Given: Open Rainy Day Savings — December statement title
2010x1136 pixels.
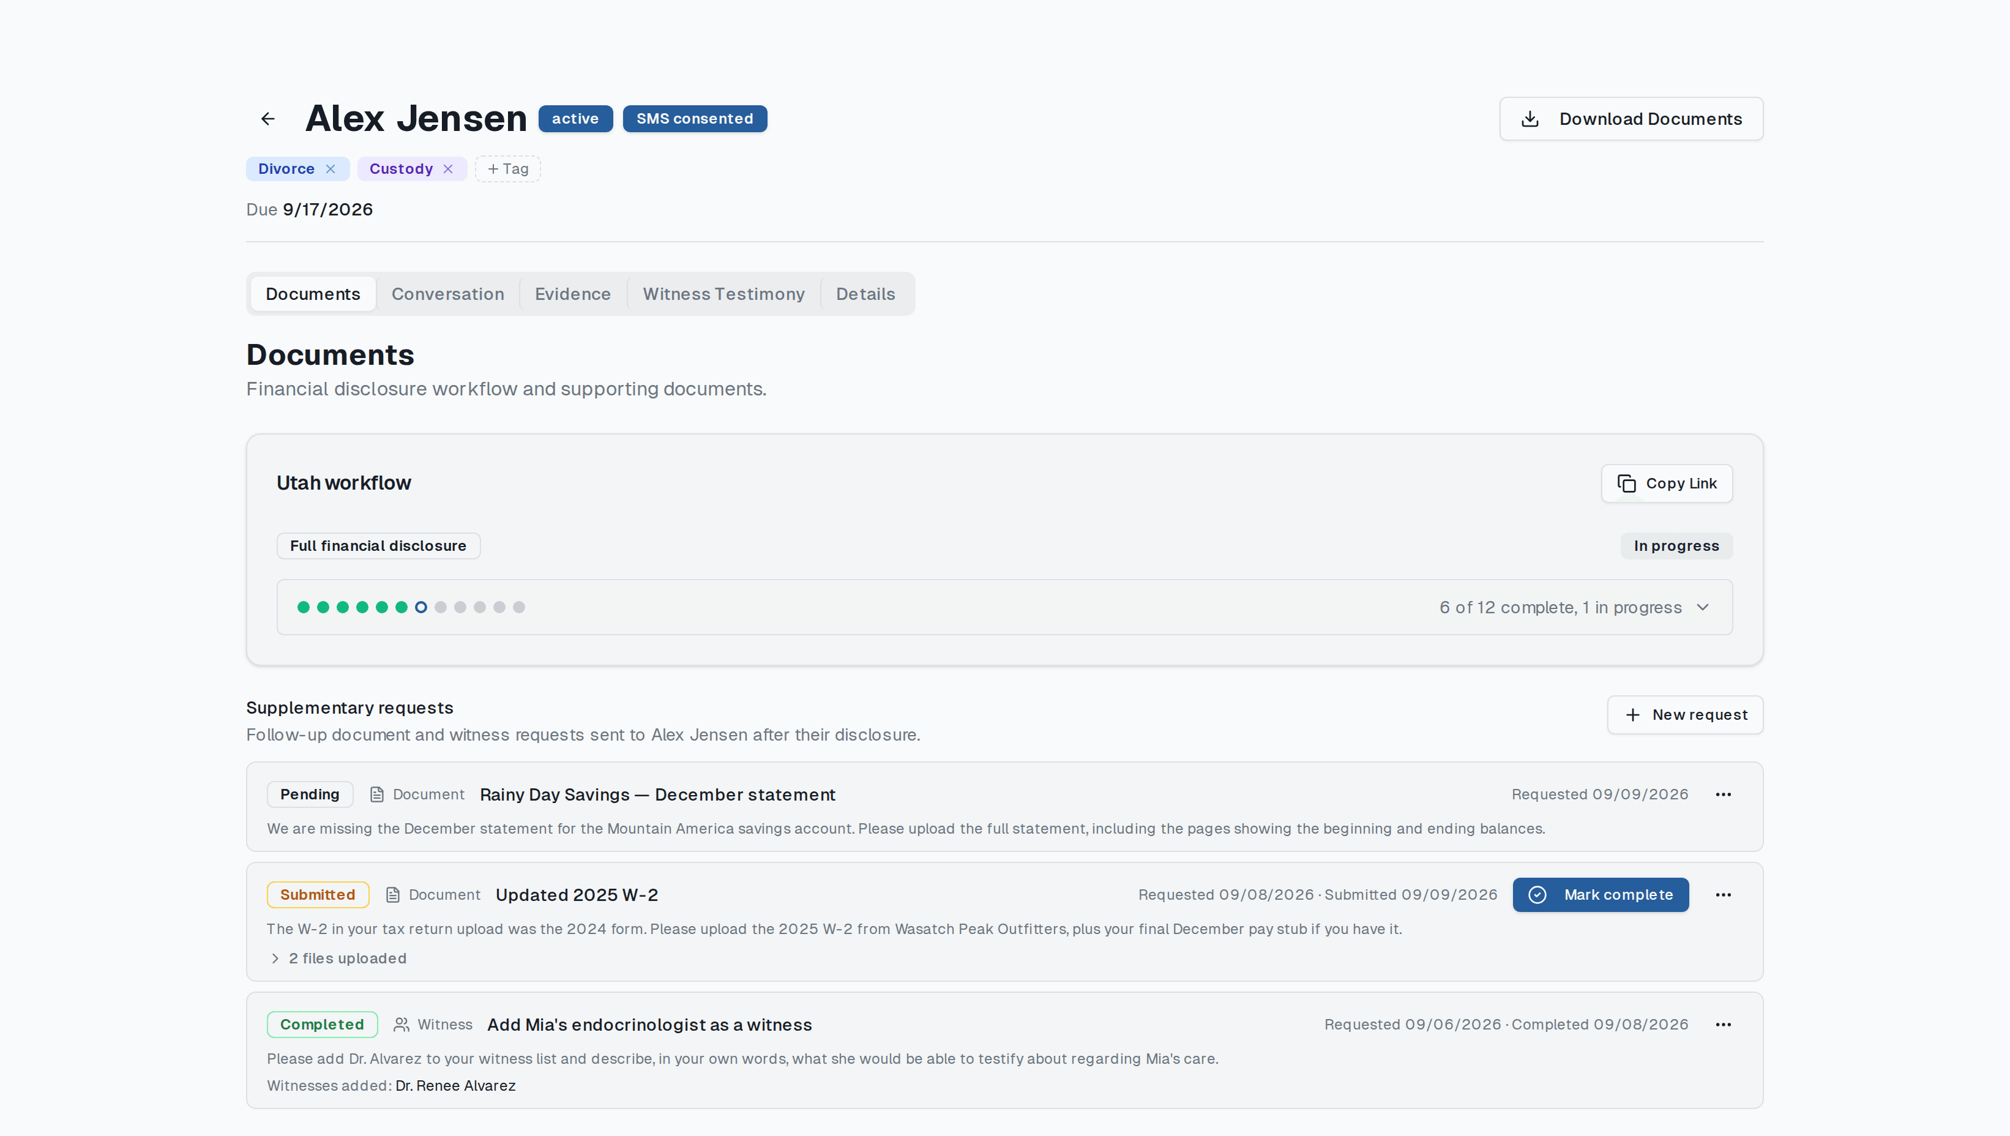Looking at the screenshot, I should click(657, 794).
